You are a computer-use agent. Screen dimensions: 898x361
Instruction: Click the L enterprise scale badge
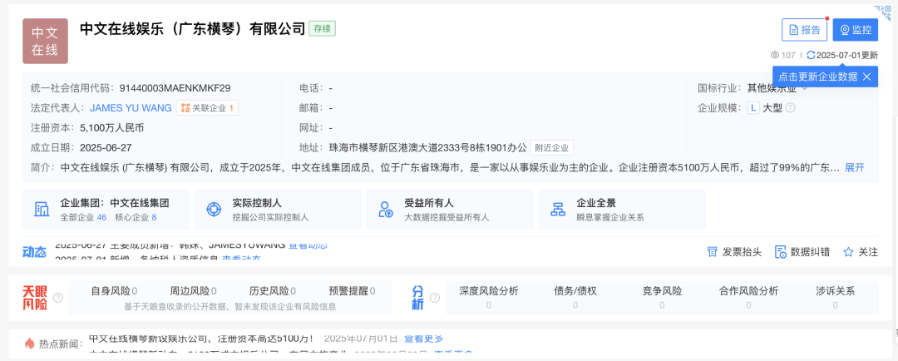[x=753, y=108]
